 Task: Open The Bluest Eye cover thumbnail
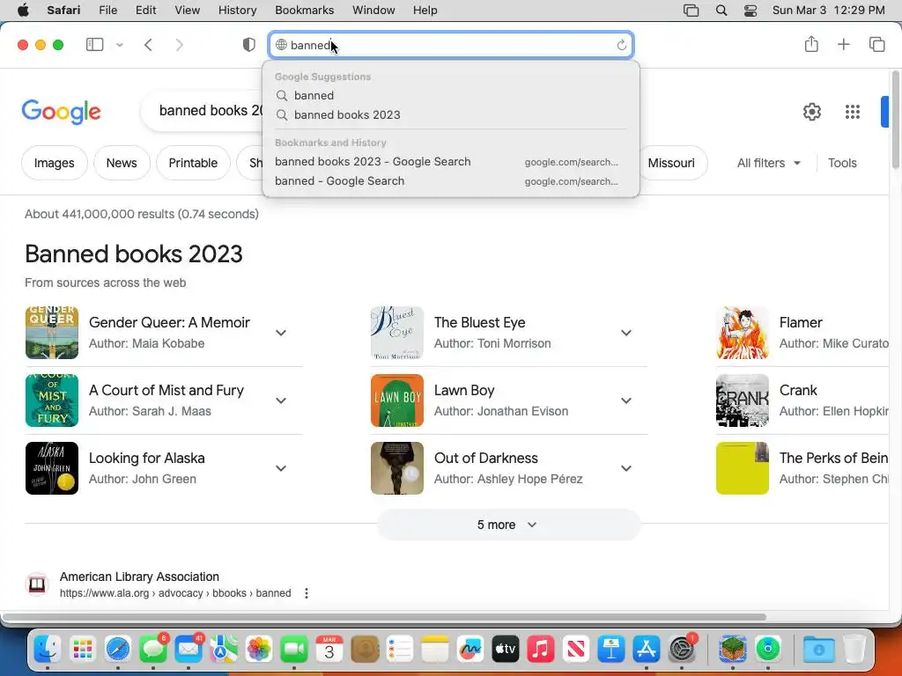coord(397,333)
